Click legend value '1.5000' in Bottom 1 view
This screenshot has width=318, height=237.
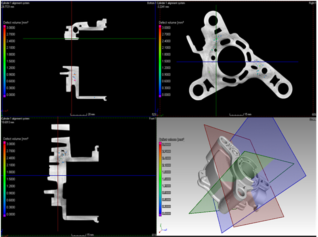point(11,61)
